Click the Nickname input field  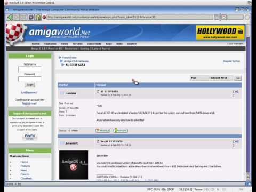(30, 69)
